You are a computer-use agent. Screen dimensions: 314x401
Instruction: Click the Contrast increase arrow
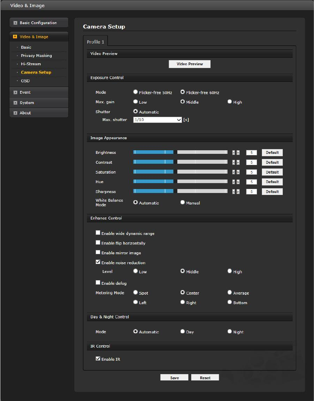pyautogui.click(x=238, y=163)
